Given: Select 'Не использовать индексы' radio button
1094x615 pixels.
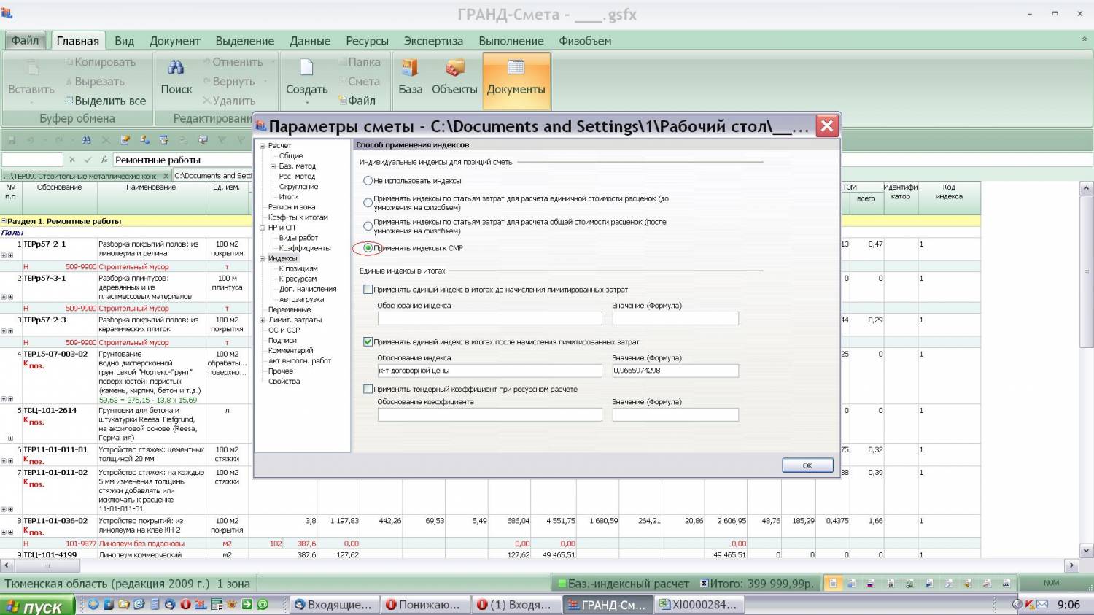Looking at the screenshot, I should [368, 181].
